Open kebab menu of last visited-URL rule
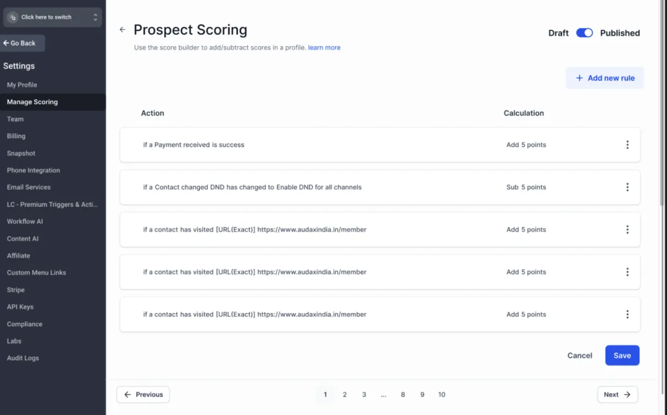 coord(627,315)
